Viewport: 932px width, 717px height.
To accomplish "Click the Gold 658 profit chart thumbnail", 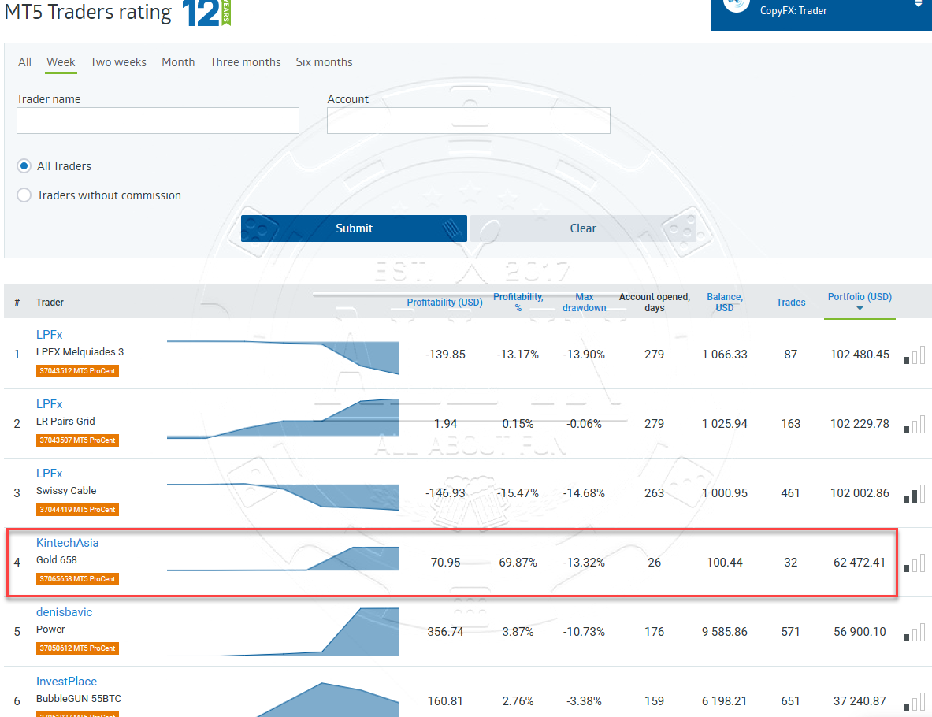I will click(284, 558).
